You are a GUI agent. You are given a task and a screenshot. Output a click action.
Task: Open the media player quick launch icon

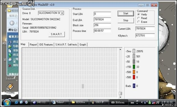click(27, 102)
